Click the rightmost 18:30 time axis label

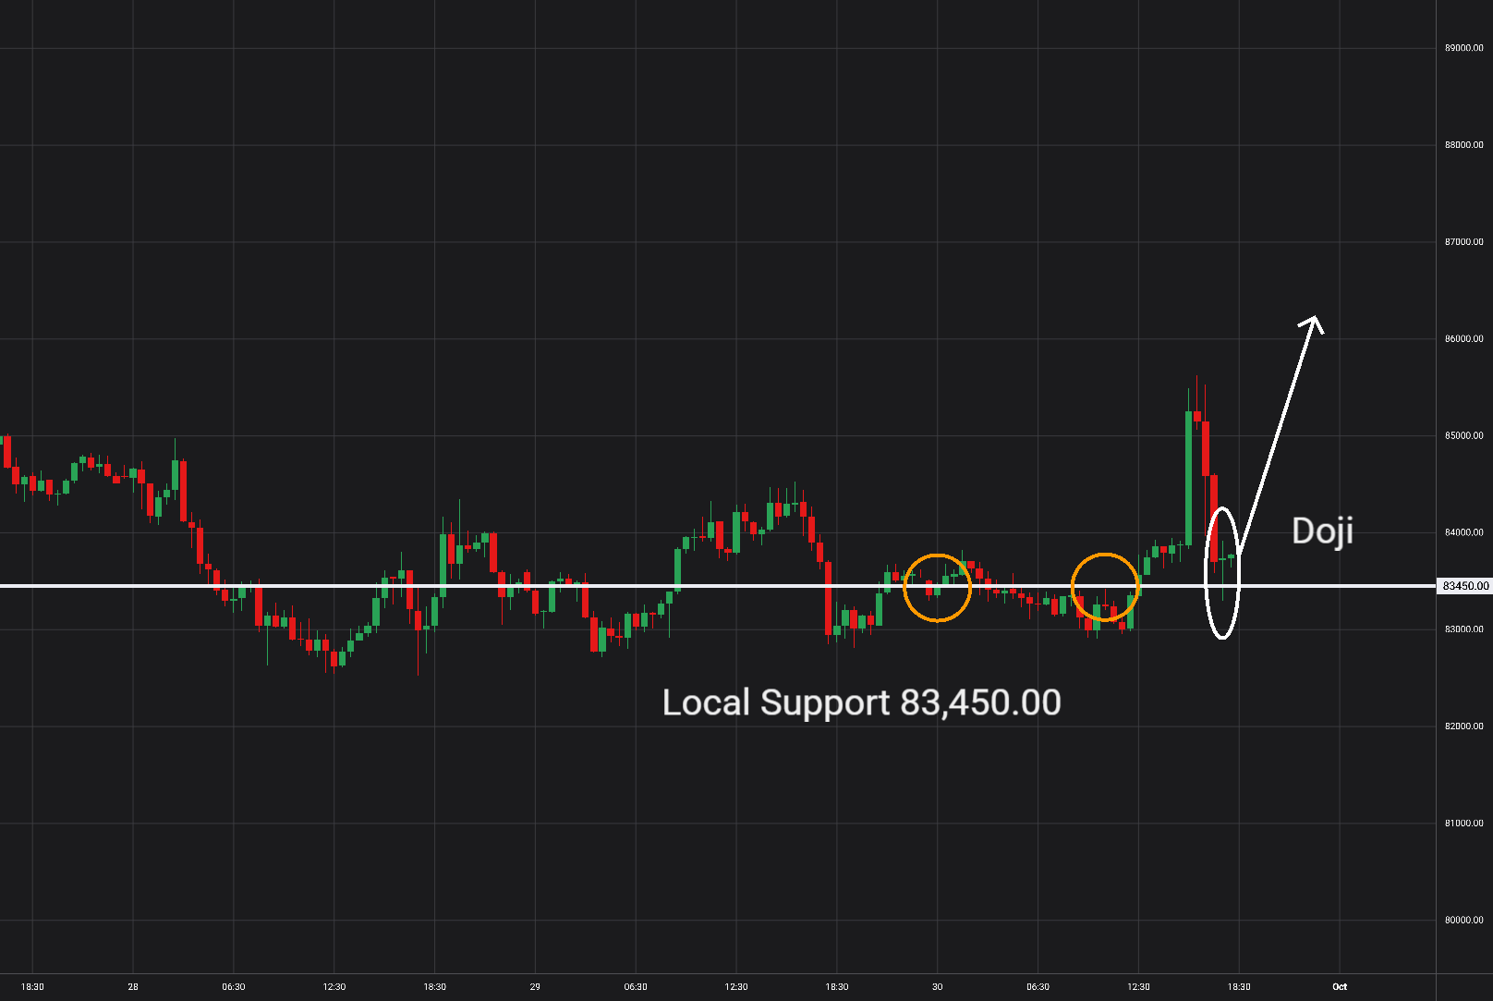[x=1239, y=986]
